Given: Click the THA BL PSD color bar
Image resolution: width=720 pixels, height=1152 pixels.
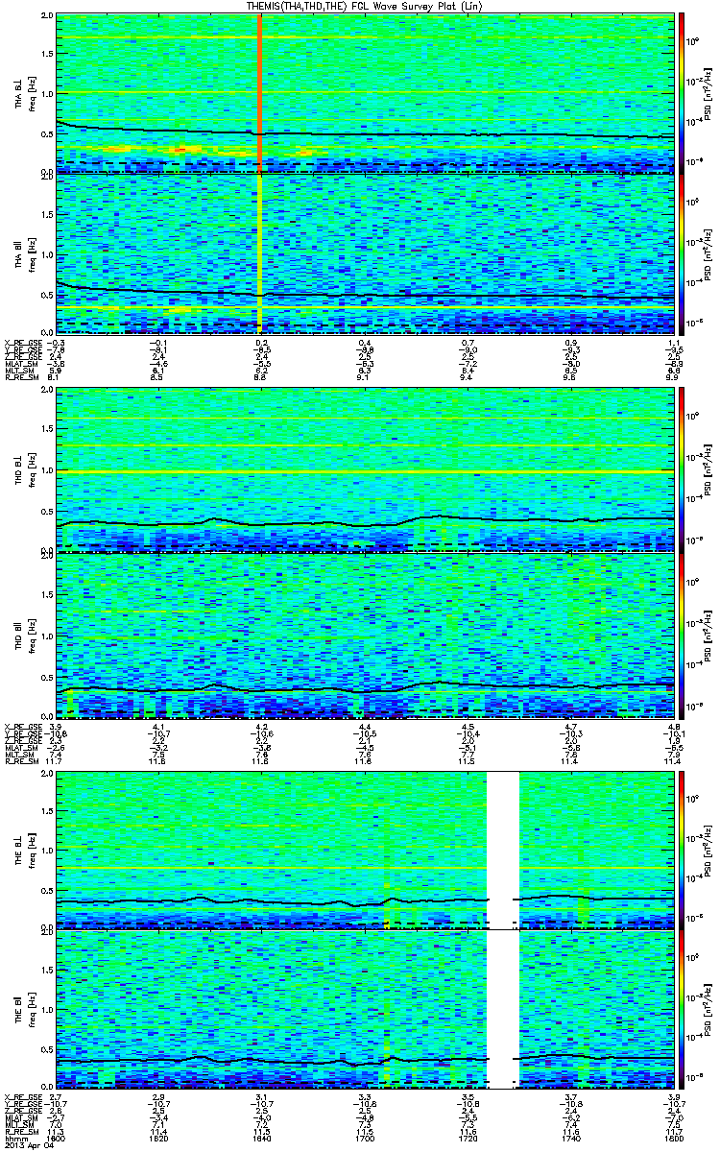Looking at the screenshot, I should pyautogui.click(x=683, y=94).
